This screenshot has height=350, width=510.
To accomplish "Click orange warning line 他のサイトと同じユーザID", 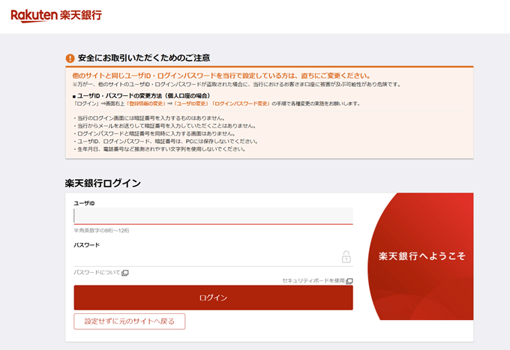I will (x=221, y=76).
